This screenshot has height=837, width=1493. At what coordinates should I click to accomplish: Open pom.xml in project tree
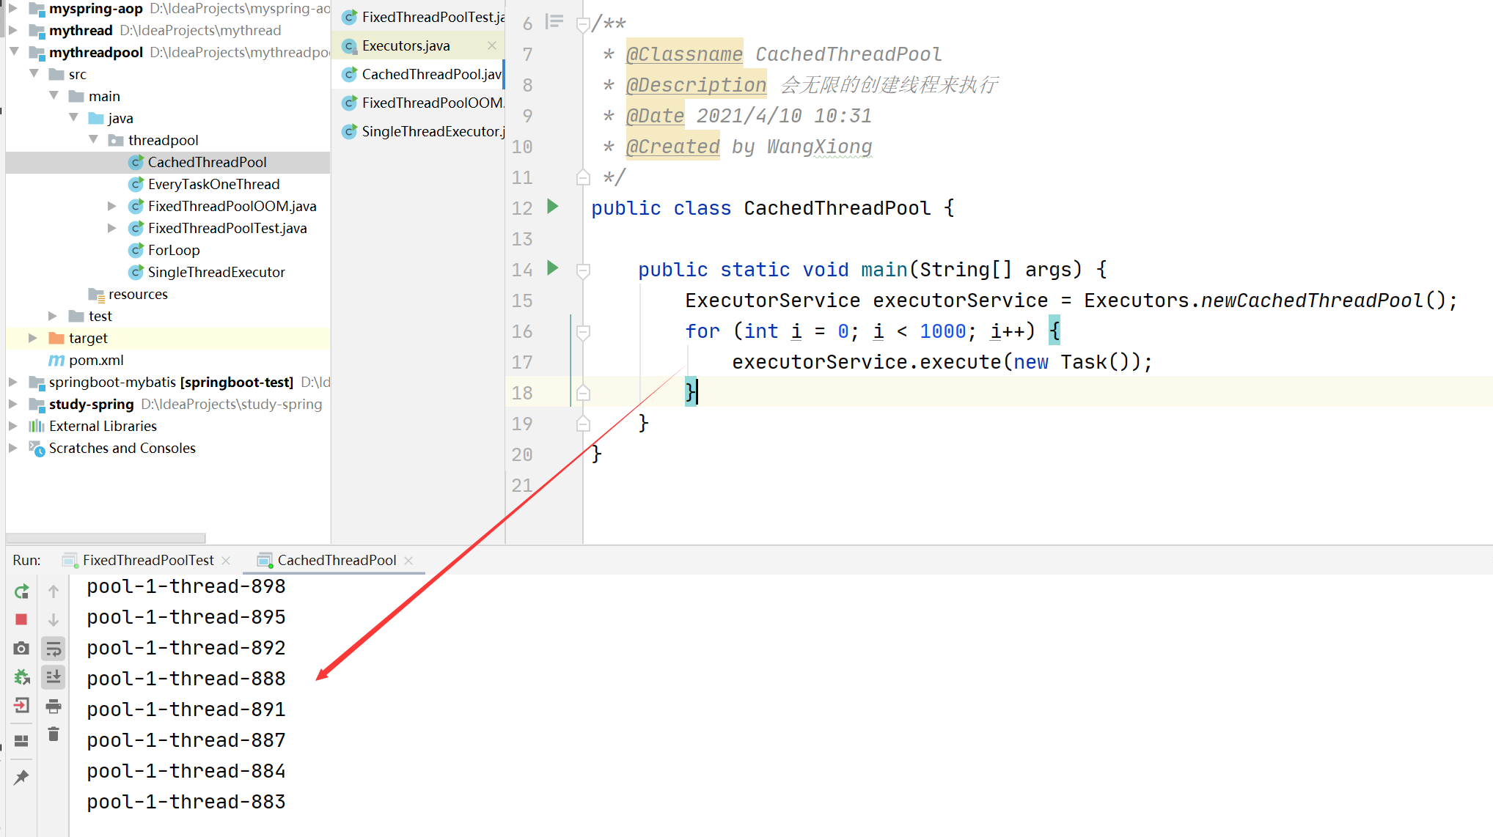tap(95, 360)
